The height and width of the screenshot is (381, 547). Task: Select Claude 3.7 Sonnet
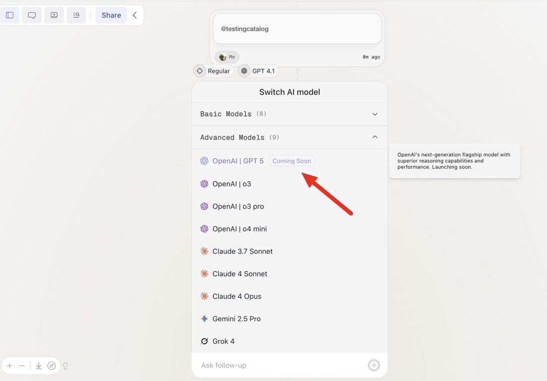[x=290, y=251]
